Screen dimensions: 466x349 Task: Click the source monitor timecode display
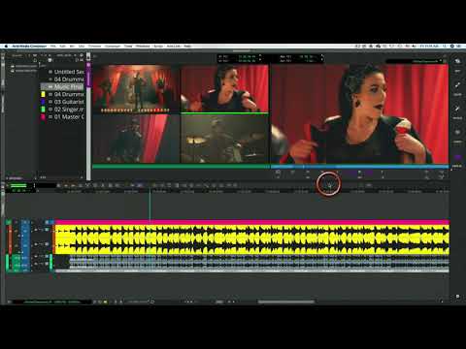(x=240, y=58)
